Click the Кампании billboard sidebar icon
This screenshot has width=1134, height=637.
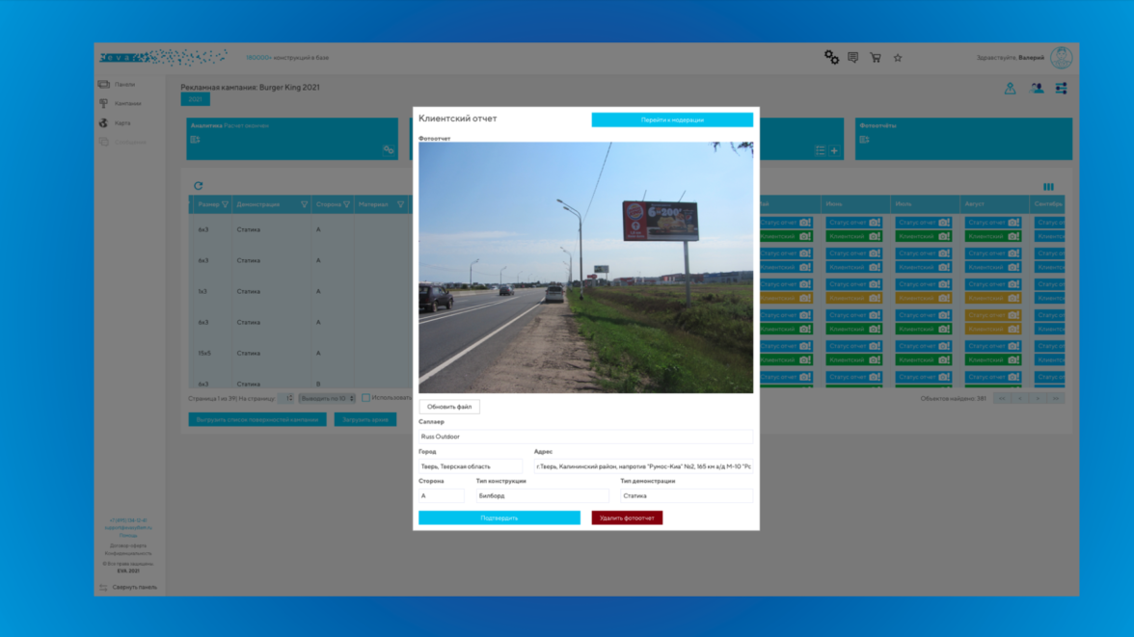(x=104, y=103)
